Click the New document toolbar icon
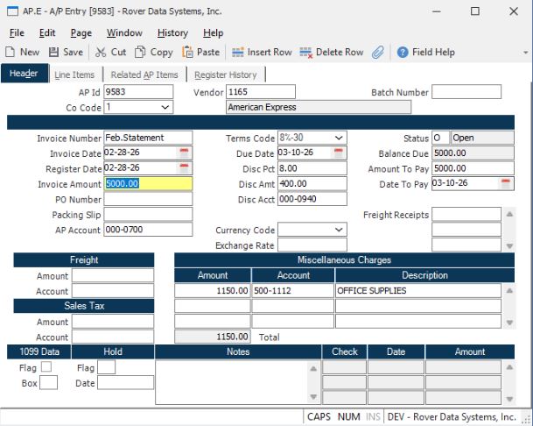Screen dimensions: 533x426 [x=11, y=53]
